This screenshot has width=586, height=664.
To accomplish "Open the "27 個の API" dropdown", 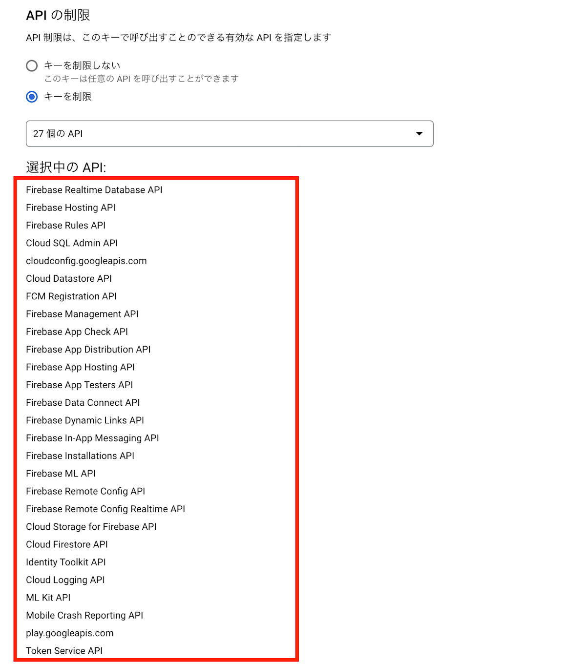I will point(230,134).
